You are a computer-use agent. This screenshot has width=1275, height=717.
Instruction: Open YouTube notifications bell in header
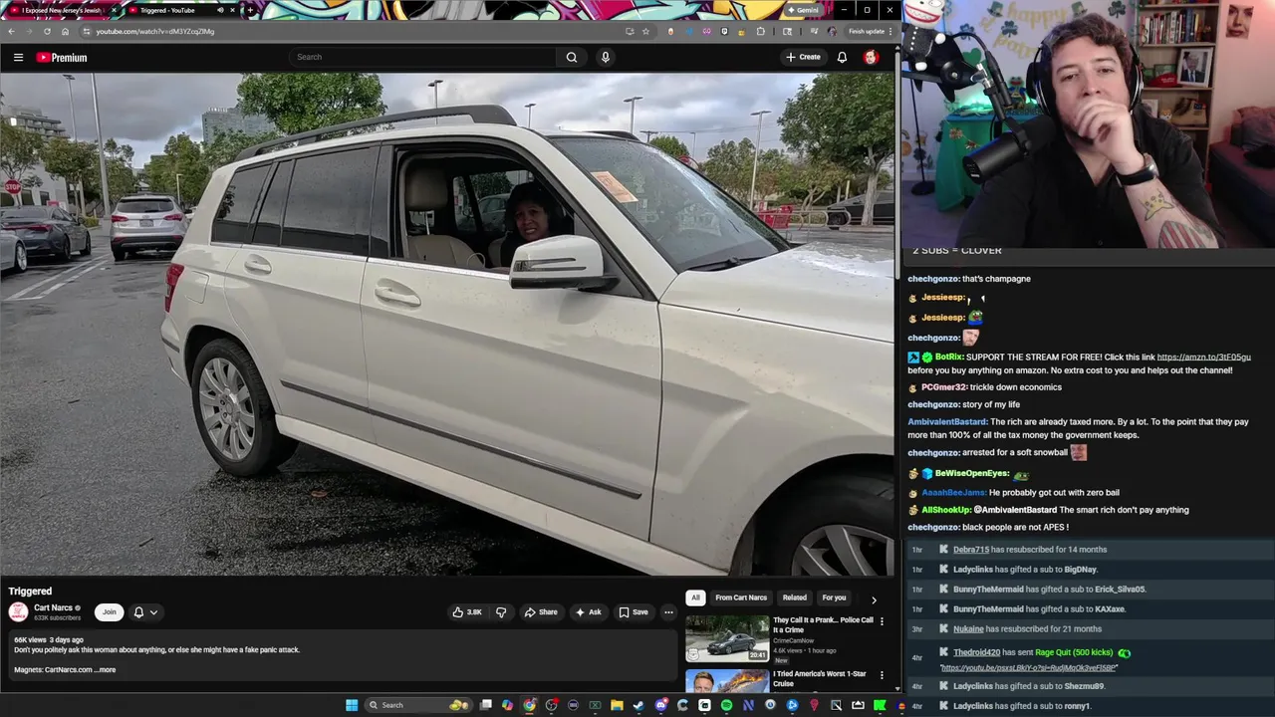click(x=842, y=57)
